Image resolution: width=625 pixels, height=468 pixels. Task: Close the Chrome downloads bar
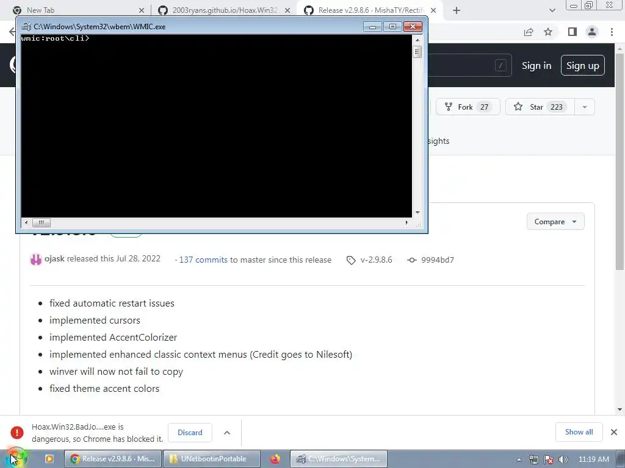tap(614, 432)
